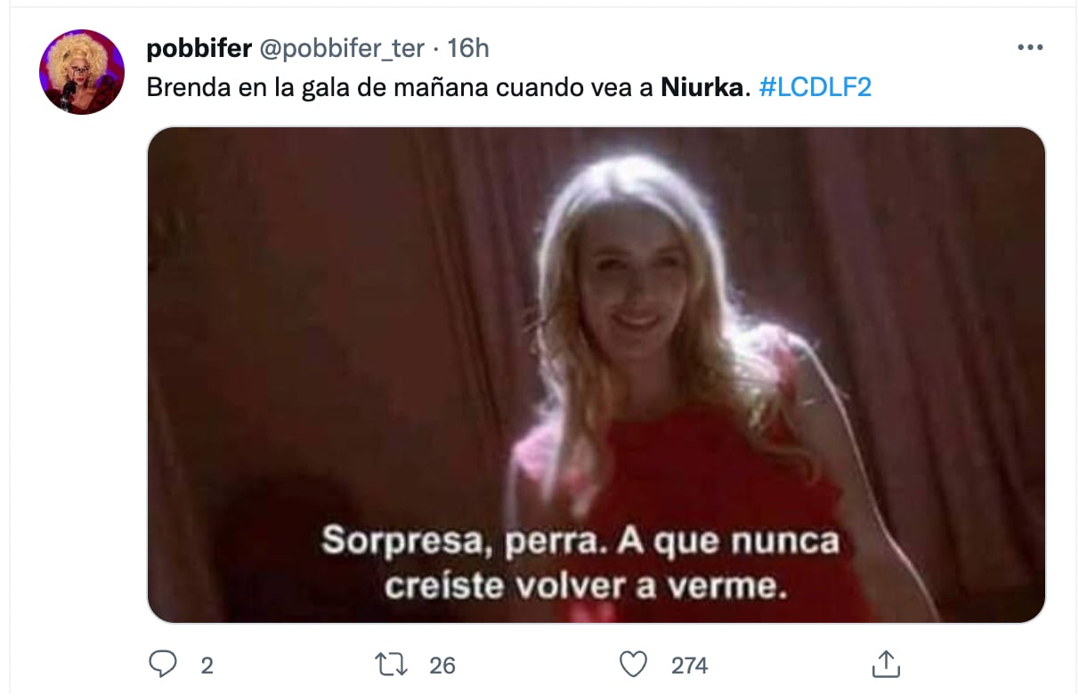Screen dimensions: 1079x694
Task: Click the retweet count 26
Action: (442, 666)
